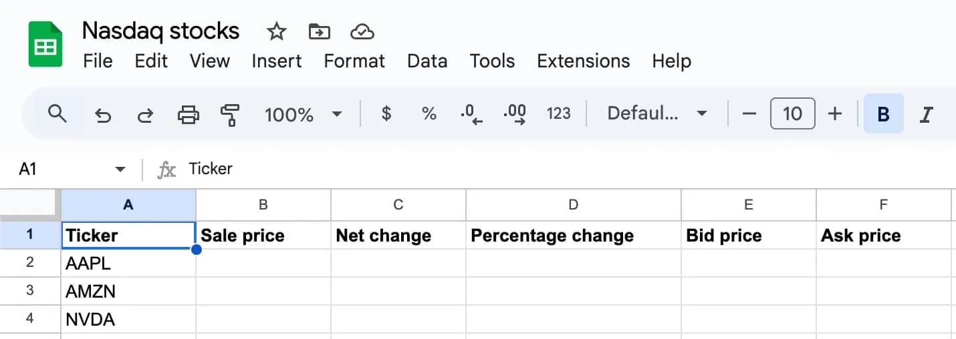Click the print icon
The height and width of the screenshot is (339, 956).
click(188, 115)
